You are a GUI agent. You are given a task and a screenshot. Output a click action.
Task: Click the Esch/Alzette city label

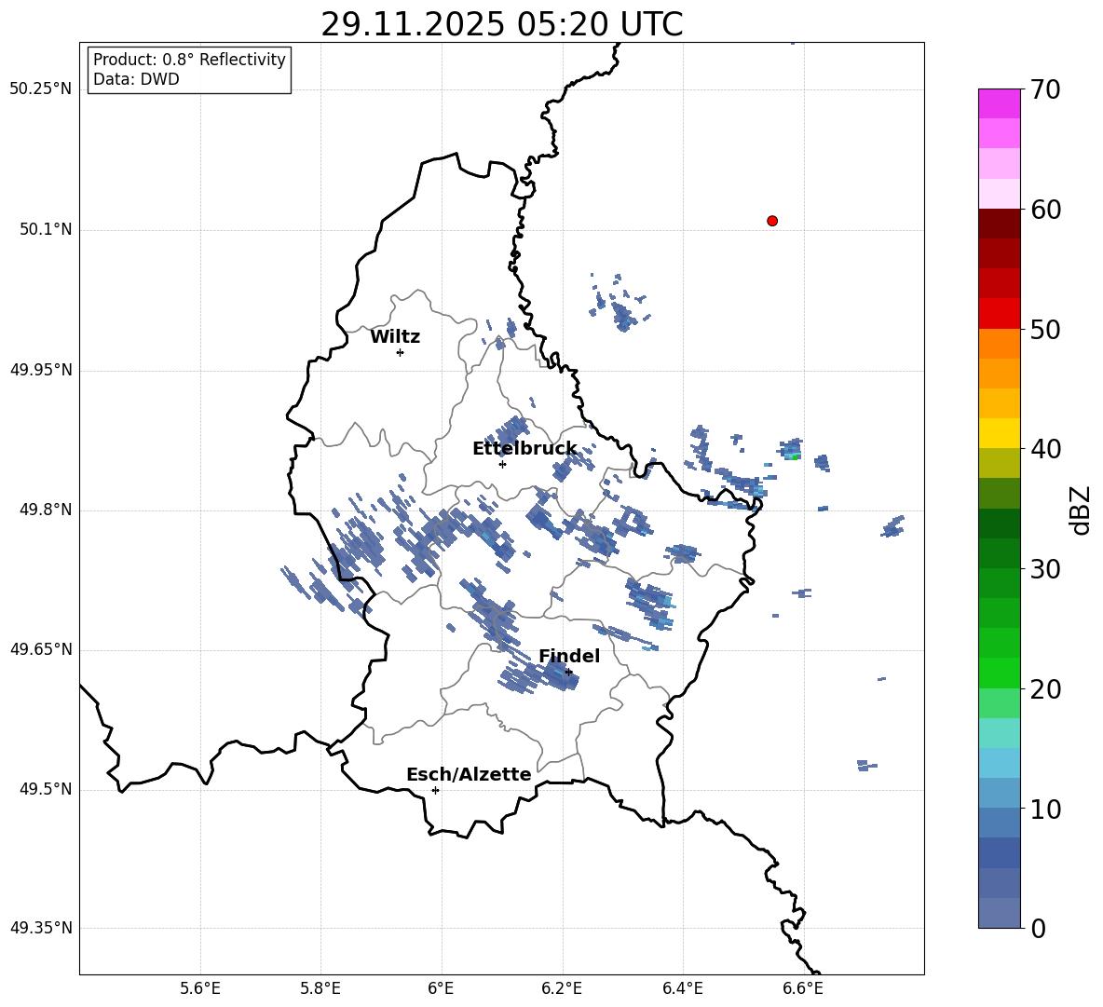(x=469, y=774)
